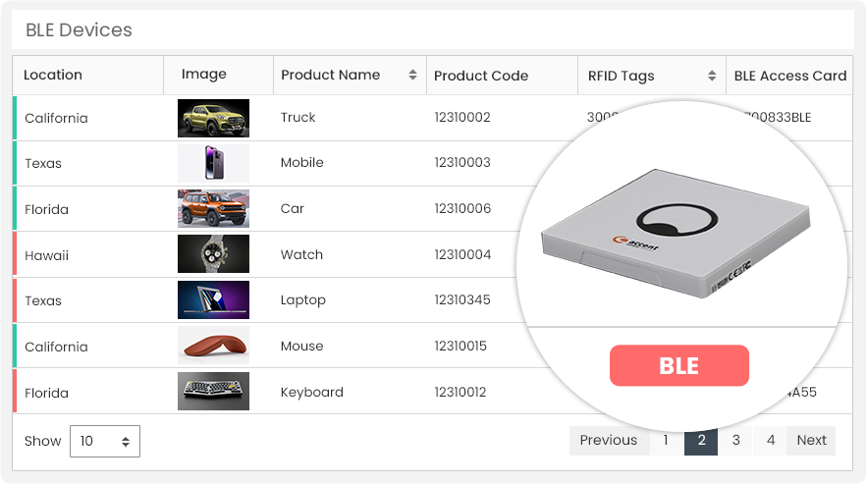View the Keyboard thumbnail image
Screen dimensions: 867x484
tap(213, 392)
